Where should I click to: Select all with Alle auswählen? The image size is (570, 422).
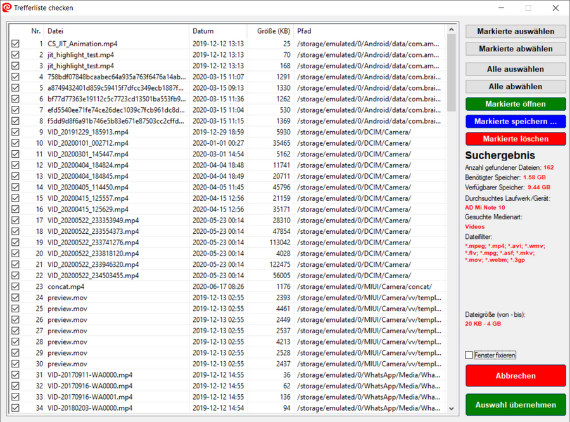[x=516, y=69]
